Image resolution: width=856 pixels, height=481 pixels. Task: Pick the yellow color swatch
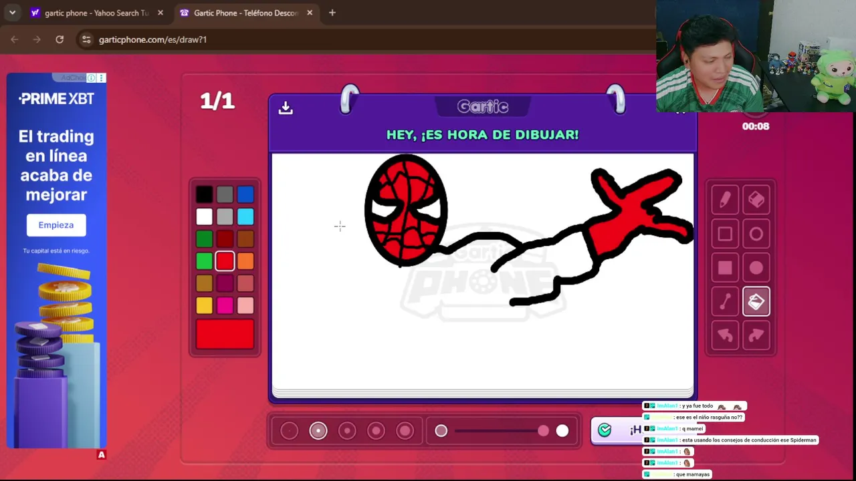click(x=205, y=305)
